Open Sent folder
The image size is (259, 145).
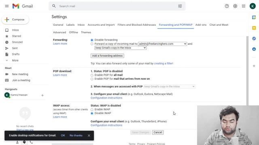coord(15,48)
